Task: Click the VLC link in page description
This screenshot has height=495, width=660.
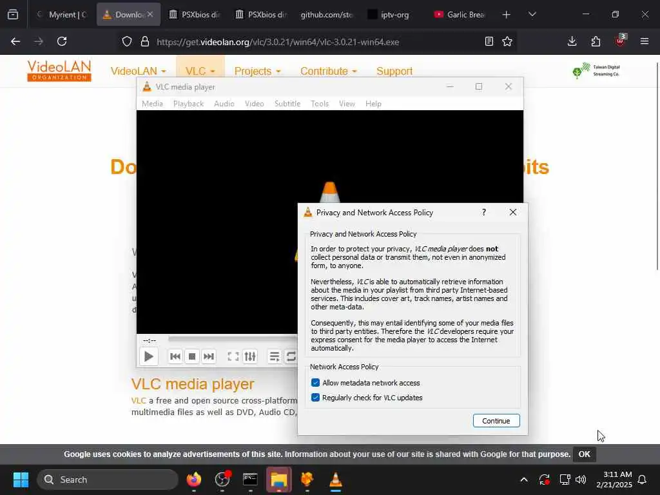Action: [x=139, y=400]
